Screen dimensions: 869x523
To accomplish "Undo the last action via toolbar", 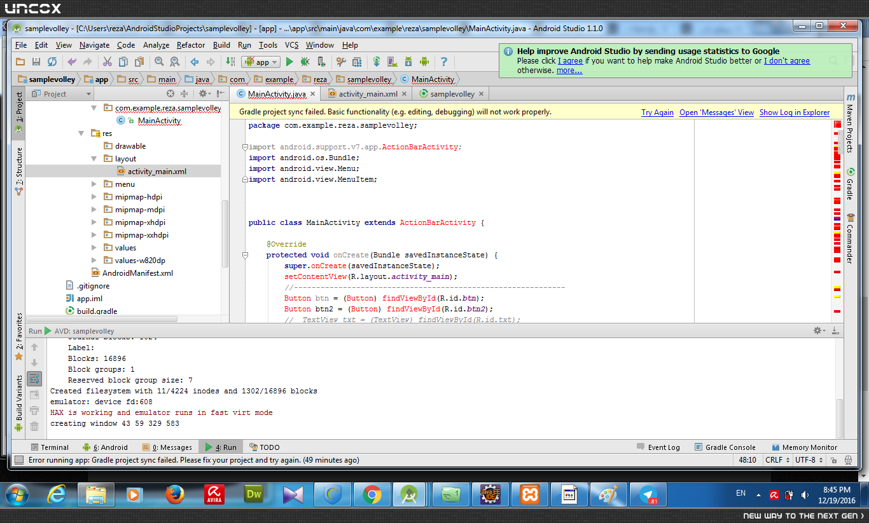I will pyautogui.click(x=72, y=62).
